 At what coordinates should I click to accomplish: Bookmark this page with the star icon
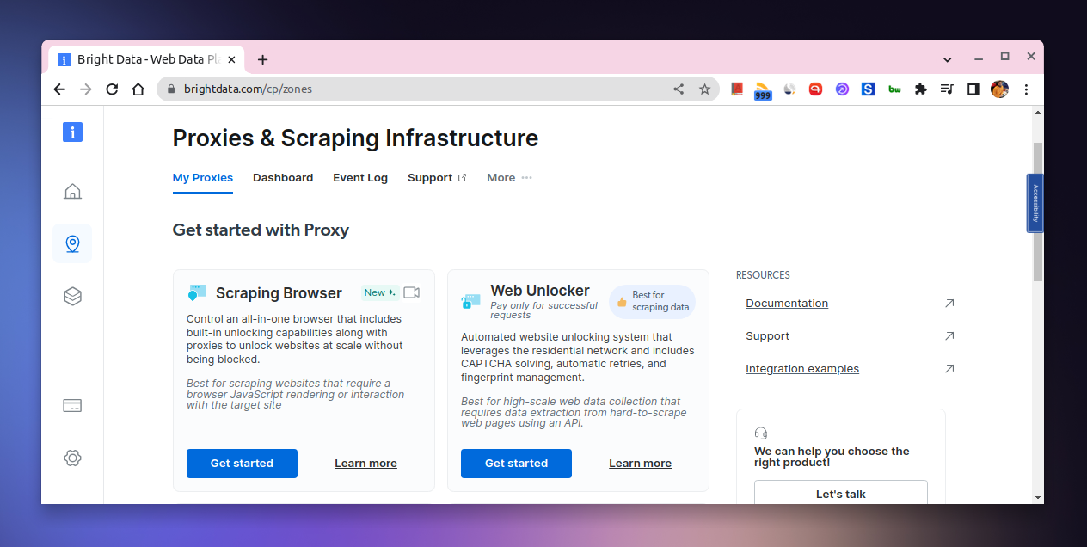click(x=704, y=89)
